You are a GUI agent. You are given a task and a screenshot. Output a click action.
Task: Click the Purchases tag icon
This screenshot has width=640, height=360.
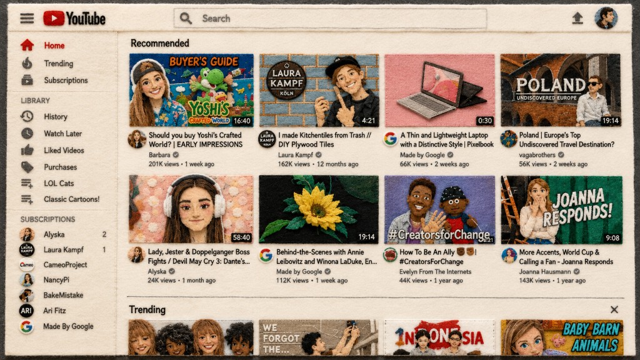tap(27, 167)
